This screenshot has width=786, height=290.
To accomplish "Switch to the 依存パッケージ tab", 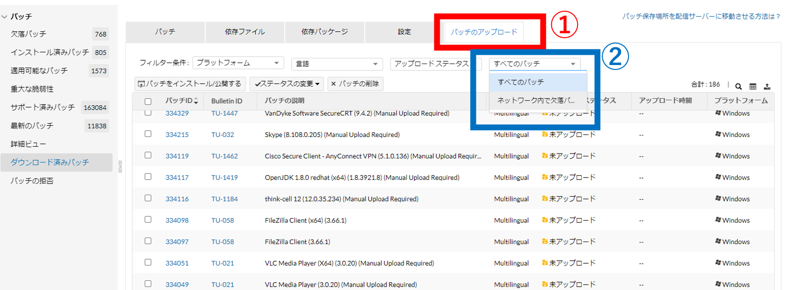I will [x=325, y=32].
